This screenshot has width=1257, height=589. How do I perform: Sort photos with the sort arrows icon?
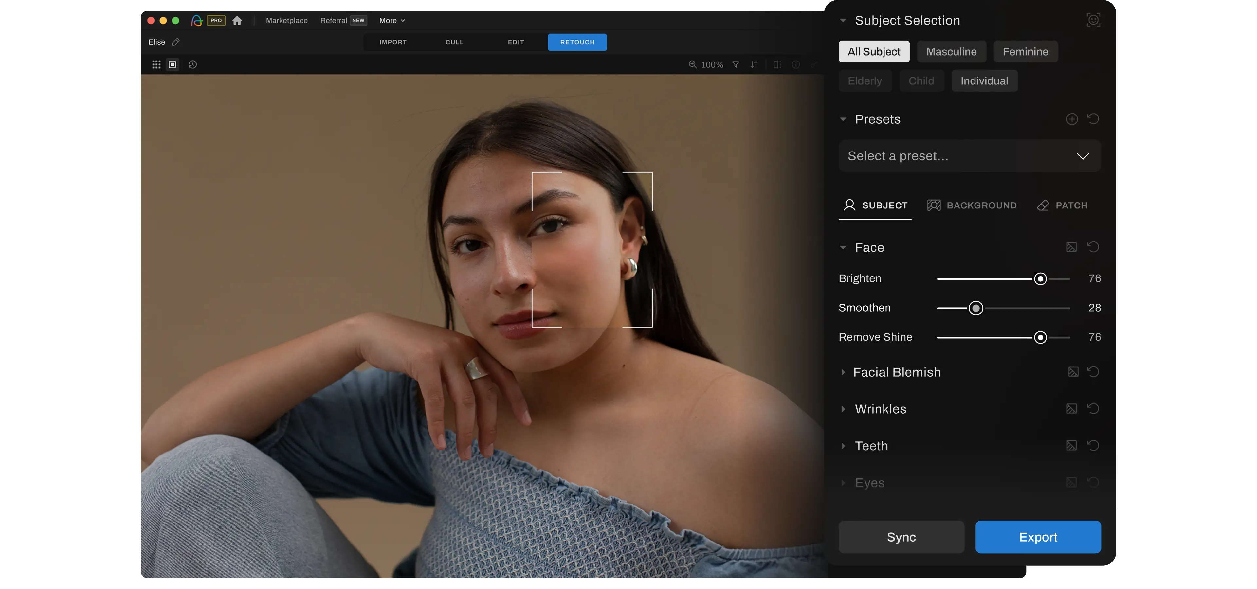[x=754, y=65]
